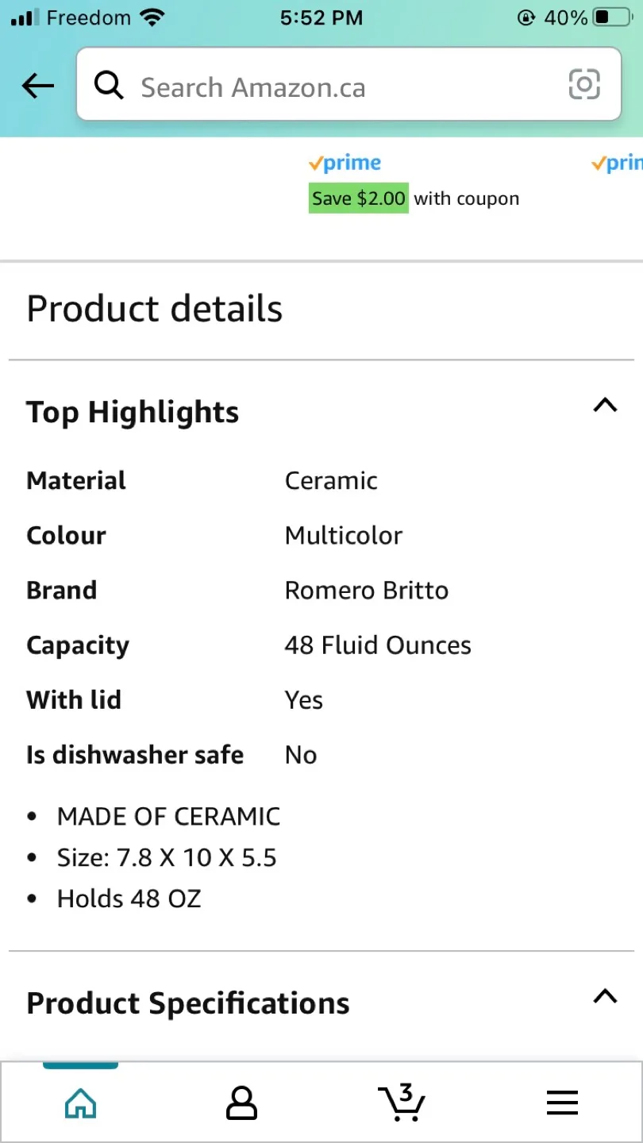
Task: Tap the back arrow to return
Action: pos(37,86)
